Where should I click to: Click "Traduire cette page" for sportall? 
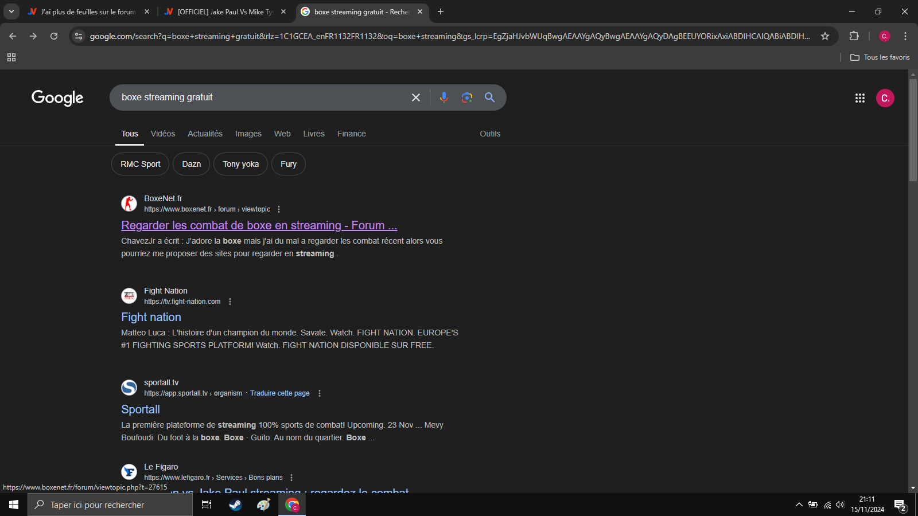280,393
